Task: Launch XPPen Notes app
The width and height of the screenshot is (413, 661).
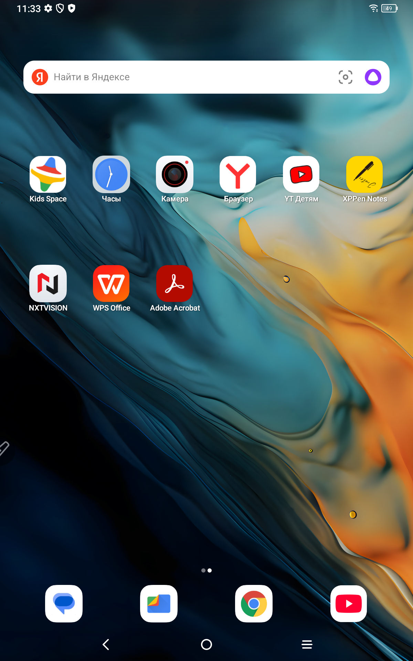Action: (x=364, y=174)
